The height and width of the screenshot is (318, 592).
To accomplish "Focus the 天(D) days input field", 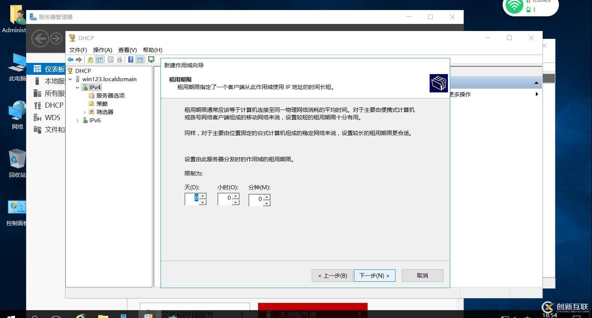I will click(x=192, y=199).
